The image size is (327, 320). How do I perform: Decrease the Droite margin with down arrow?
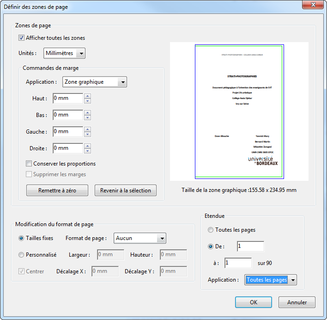(88, 151)
